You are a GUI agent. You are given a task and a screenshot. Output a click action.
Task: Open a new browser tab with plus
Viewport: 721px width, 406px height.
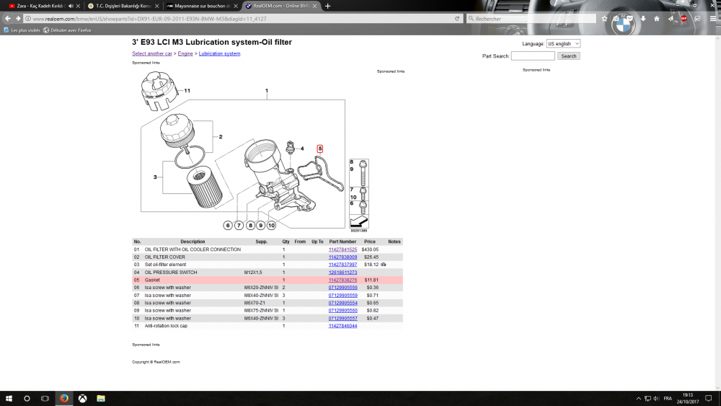click(327, 6)
